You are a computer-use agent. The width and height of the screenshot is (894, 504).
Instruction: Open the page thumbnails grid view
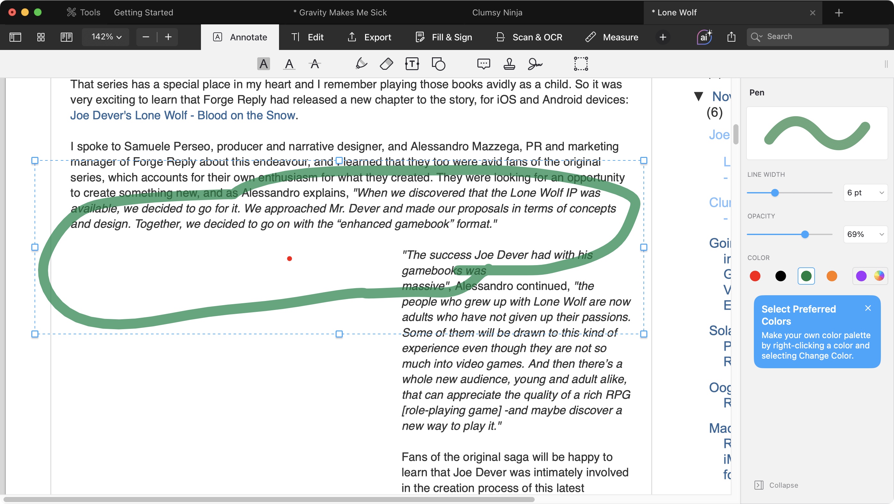pos(41,37)
